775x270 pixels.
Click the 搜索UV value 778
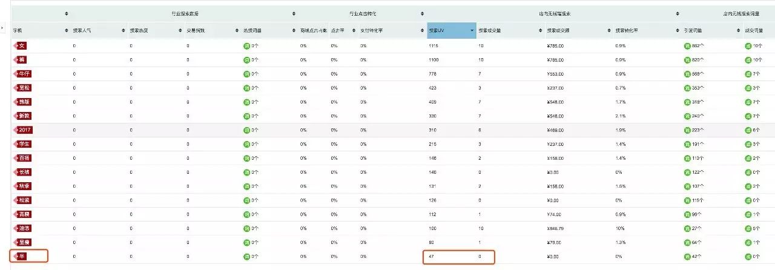click(432, 74)
